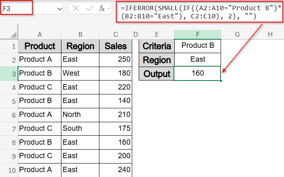Viewport: 284px width, 177px height.
Task: Click sales value 220
Action: pyautogui.click(x=115, y=87)
